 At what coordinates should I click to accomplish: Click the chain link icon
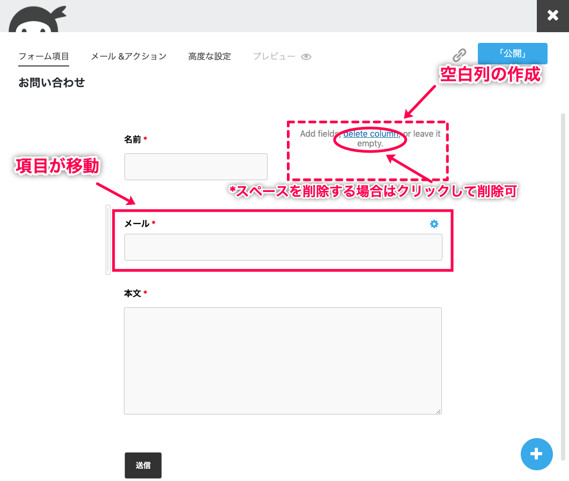459,55
